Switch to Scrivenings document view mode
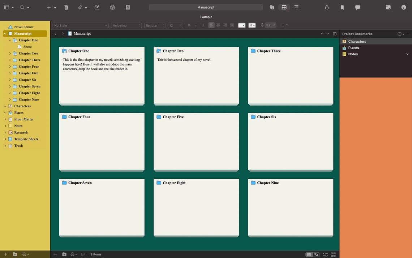412x258 pixels. coord(272,7)
